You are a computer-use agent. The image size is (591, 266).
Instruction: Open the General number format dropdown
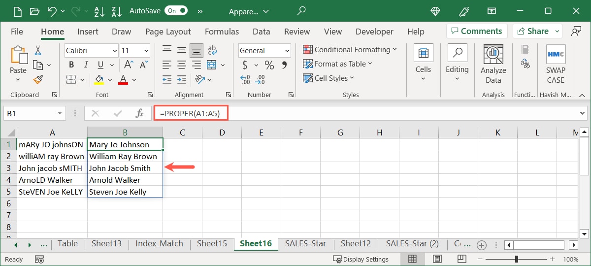tap(287, 51)
